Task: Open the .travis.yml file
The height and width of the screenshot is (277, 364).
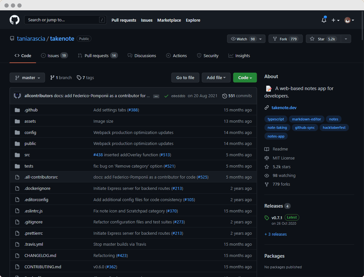Action: click(34, 244)
